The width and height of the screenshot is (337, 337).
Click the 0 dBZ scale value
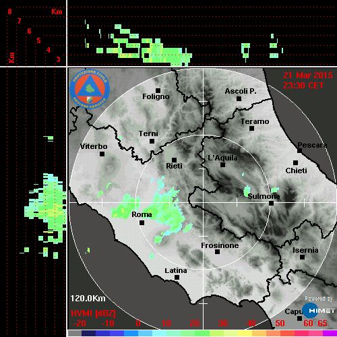[x=138, y=324]
